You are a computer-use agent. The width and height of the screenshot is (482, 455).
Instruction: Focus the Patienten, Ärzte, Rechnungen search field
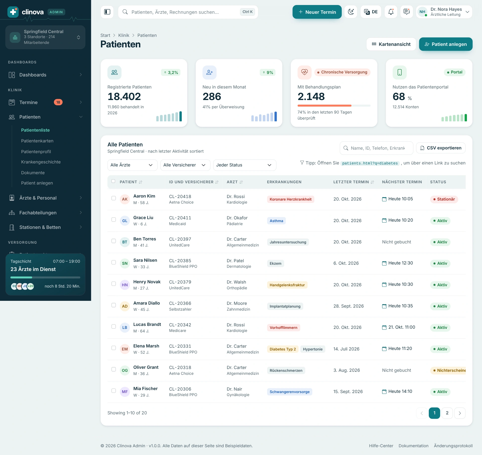click(188, 12)
